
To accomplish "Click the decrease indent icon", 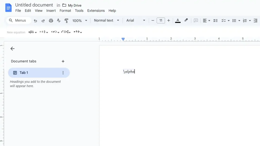I will click(x=255, y=21).
